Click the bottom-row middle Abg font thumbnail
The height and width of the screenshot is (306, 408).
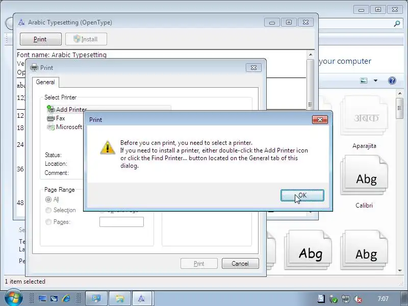(308, 250)
